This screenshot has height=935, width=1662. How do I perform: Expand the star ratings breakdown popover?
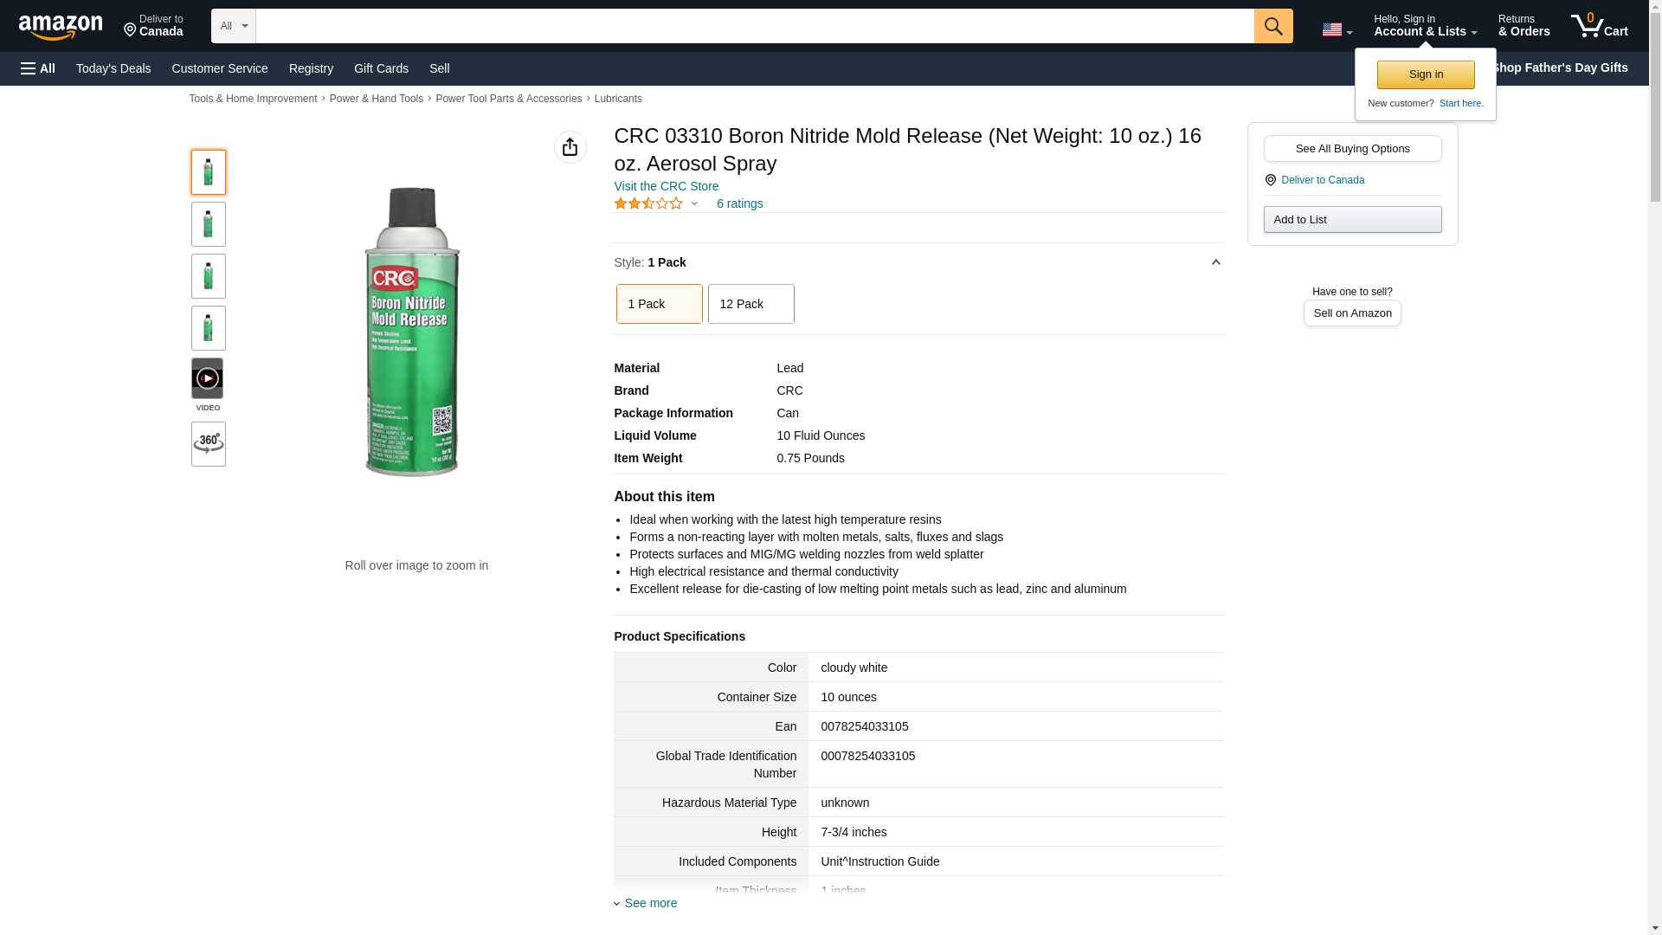694,203
